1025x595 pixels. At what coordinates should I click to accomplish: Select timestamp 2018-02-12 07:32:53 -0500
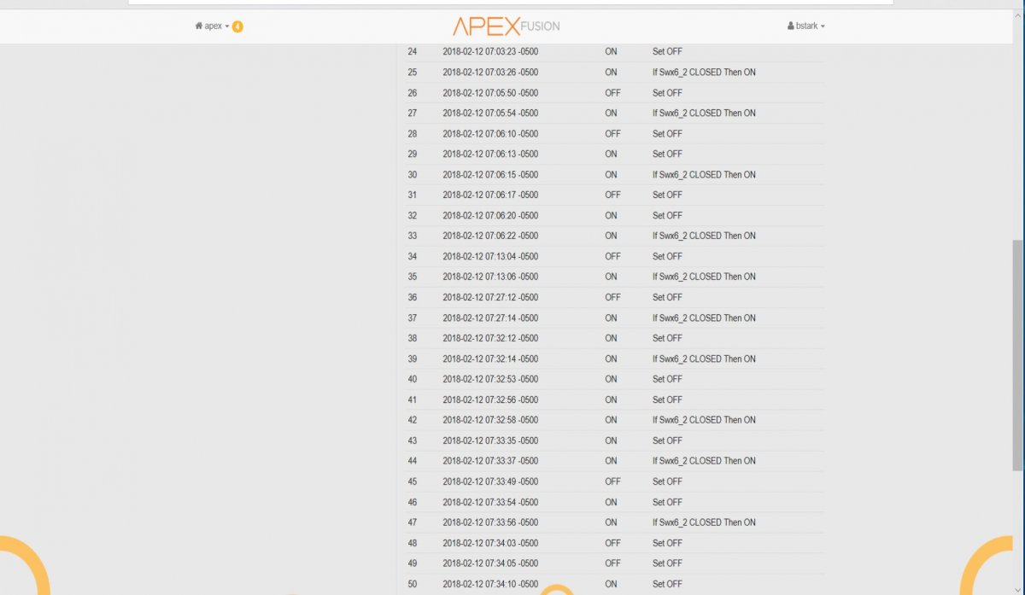pyautogui.click(x=490, y=379)
